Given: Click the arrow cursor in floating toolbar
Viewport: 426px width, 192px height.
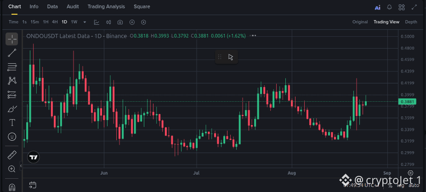Looking at the screenshot, I should pyautogui.click(x=231, y=57).
